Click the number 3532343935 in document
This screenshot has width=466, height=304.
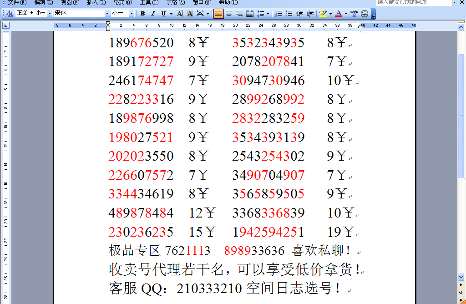coord(268,43)
